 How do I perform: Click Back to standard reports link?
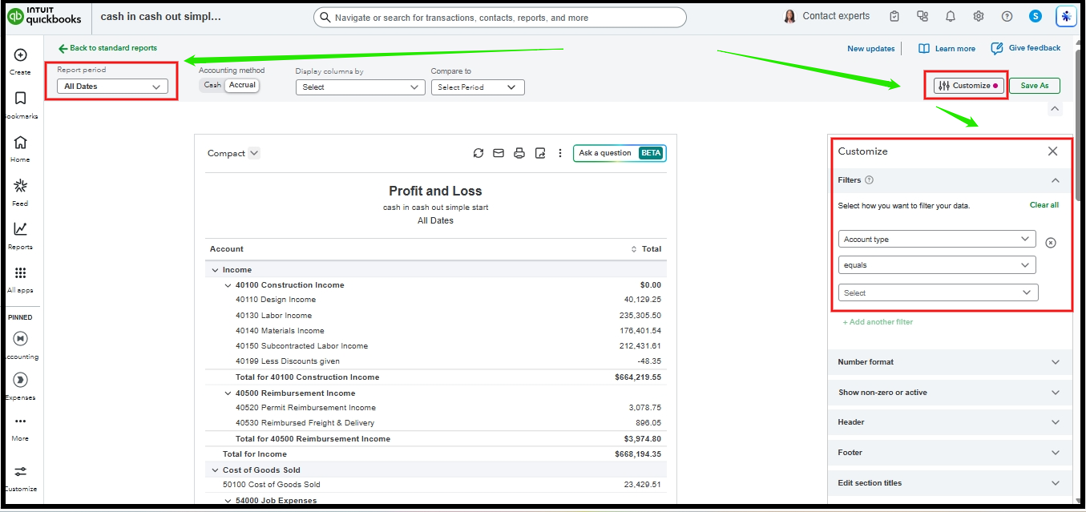pos(108,48)
